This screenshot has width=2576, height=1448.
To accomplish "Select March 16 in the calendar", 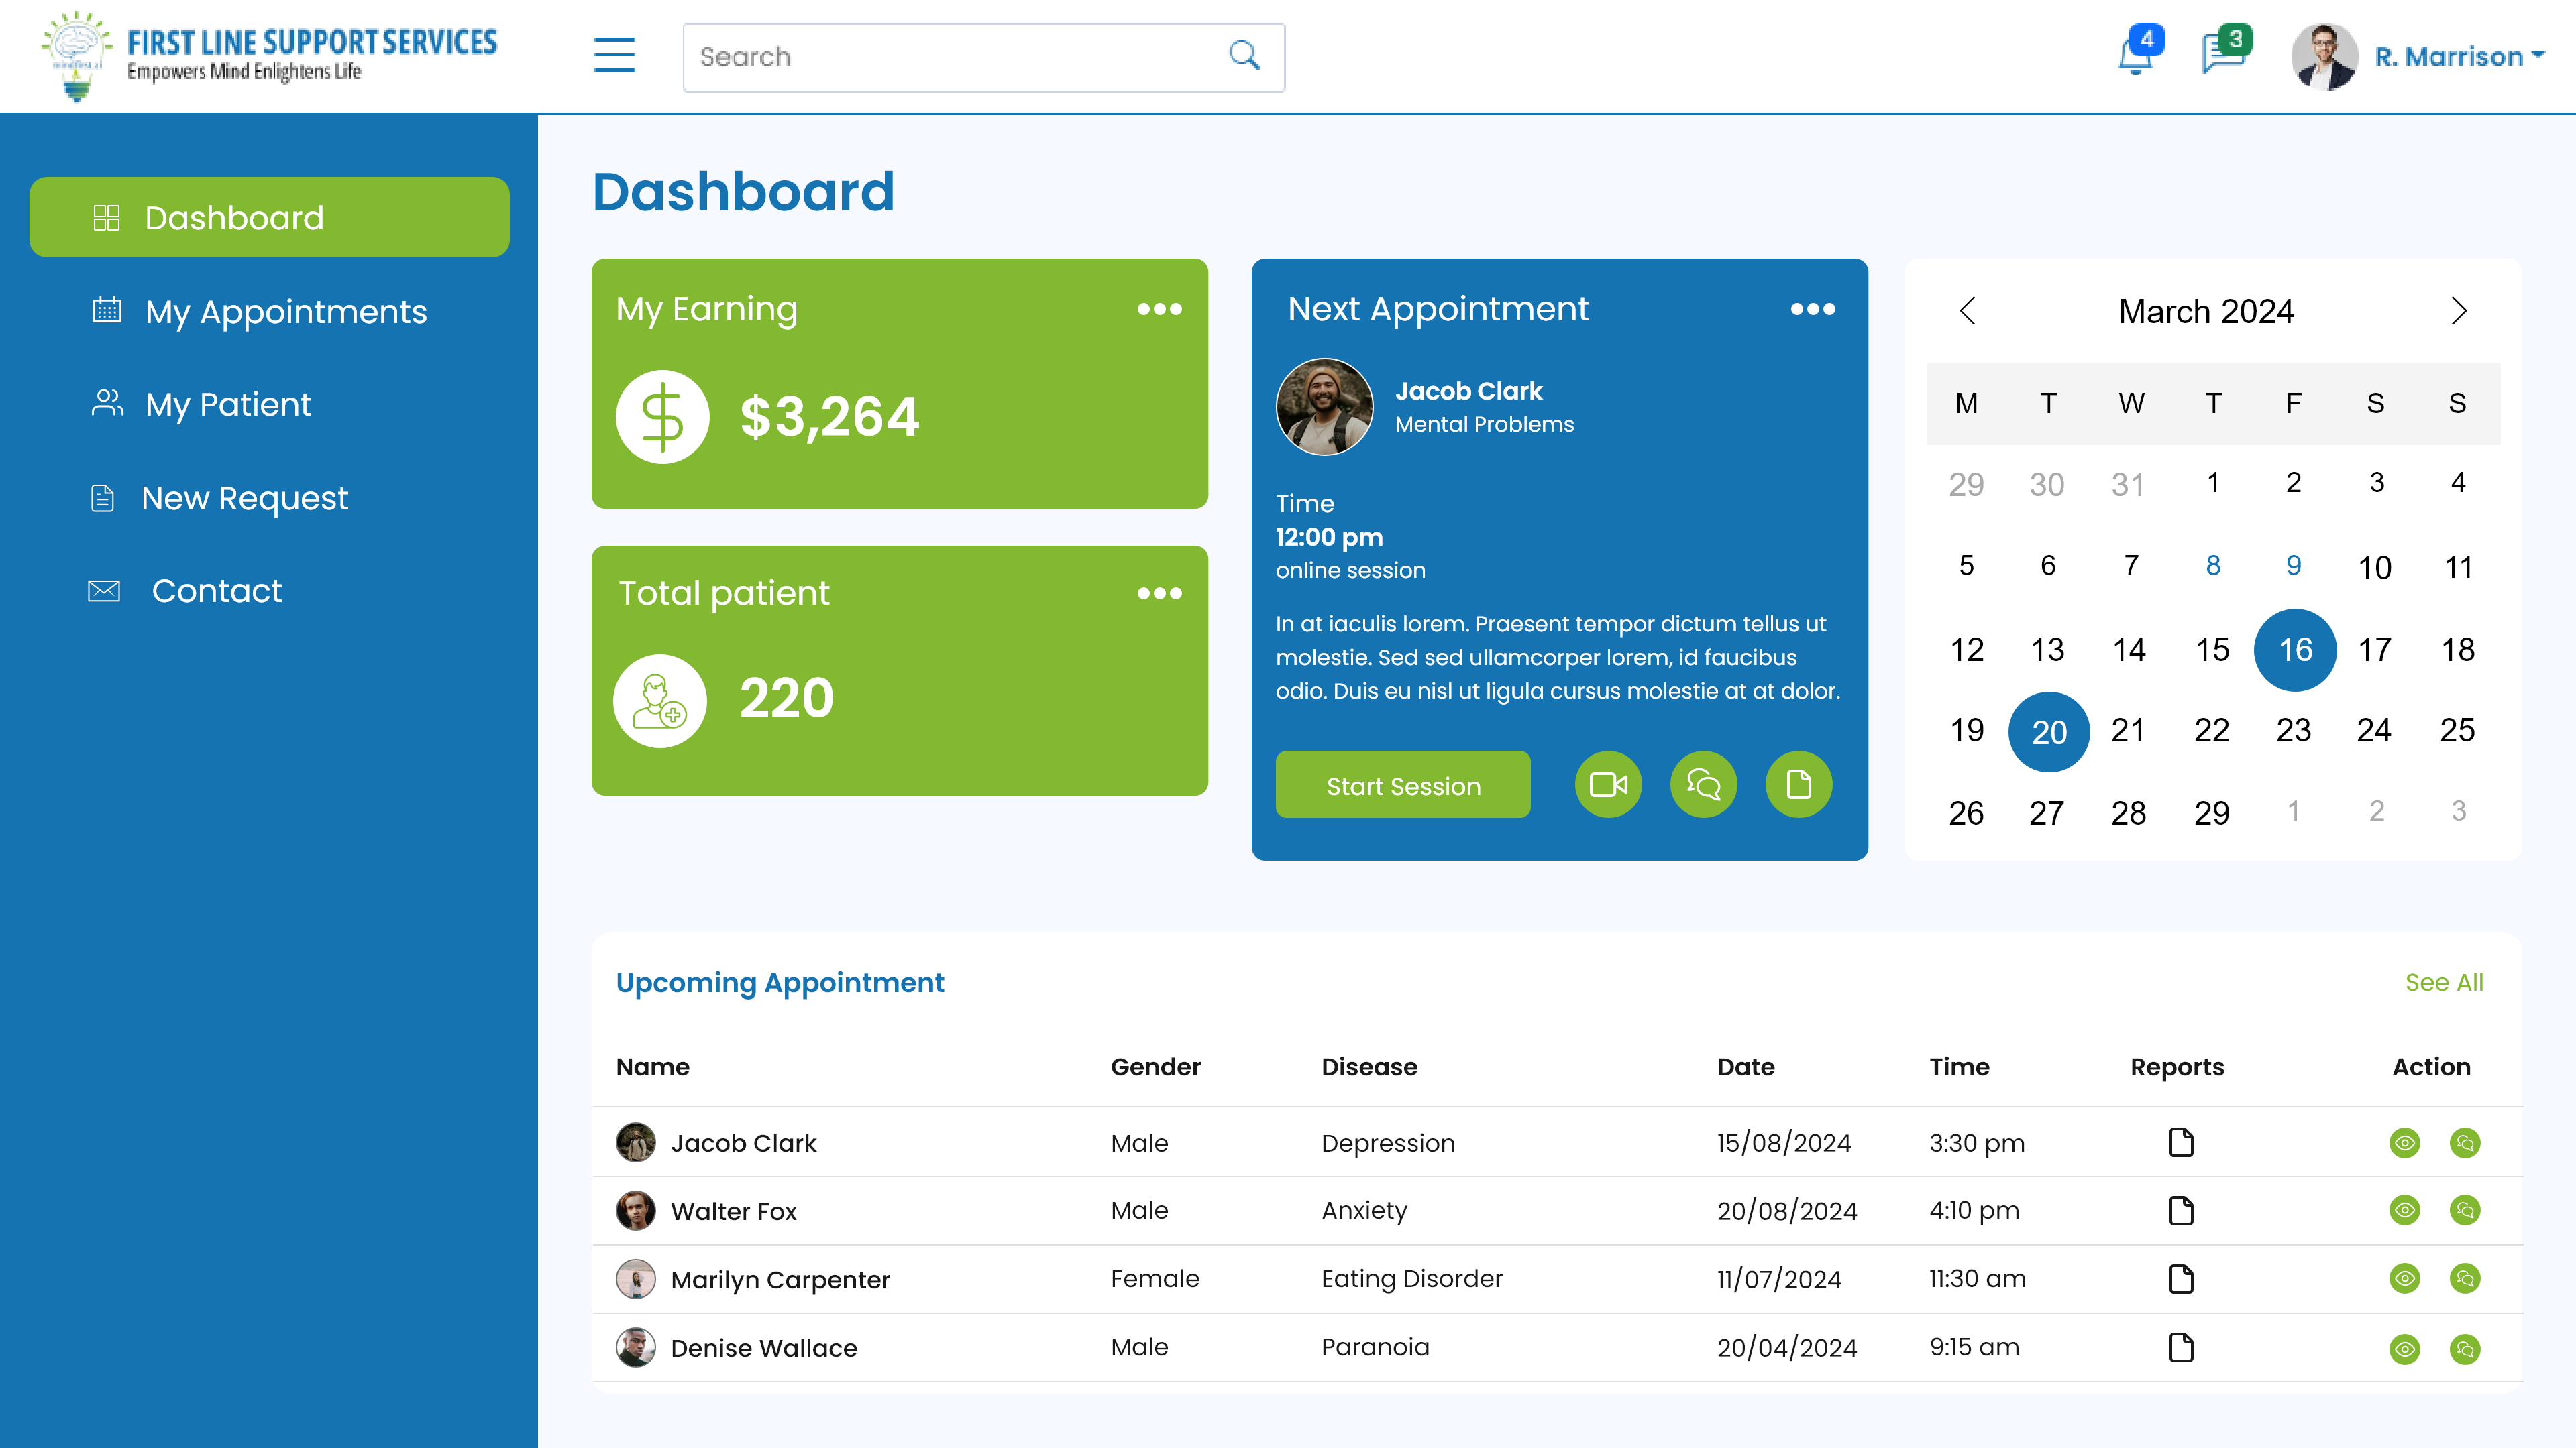I will coord(2295,650).
